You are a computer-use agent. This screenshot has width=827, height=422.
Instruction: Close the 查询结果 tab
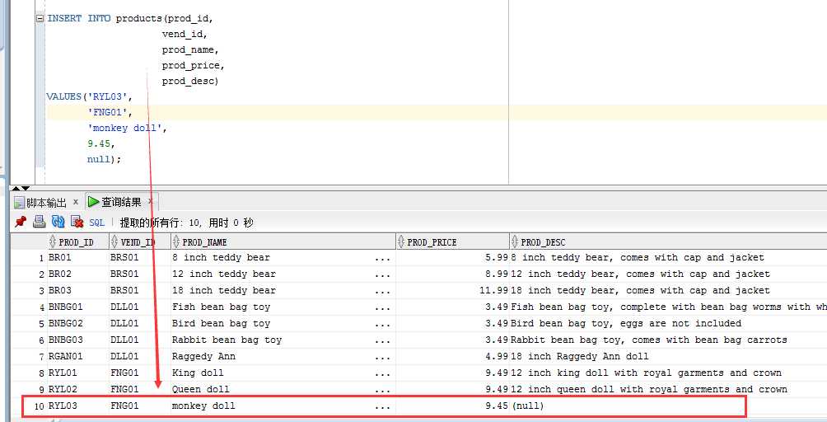[x=150, y=201]
